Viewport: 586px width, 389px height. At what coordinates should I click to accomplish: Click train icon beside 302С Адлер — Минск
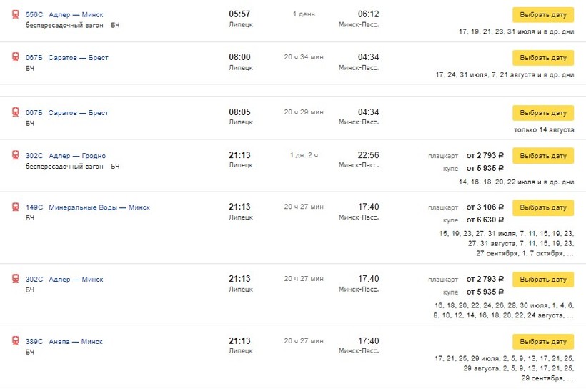16,279
